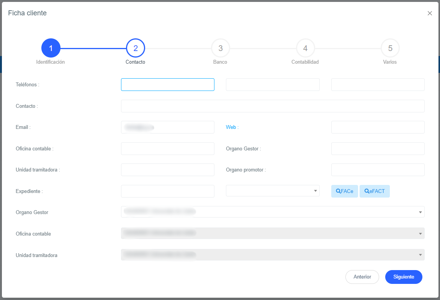Expand the Oficina contable dropdown list

click(x=272, y=233)
